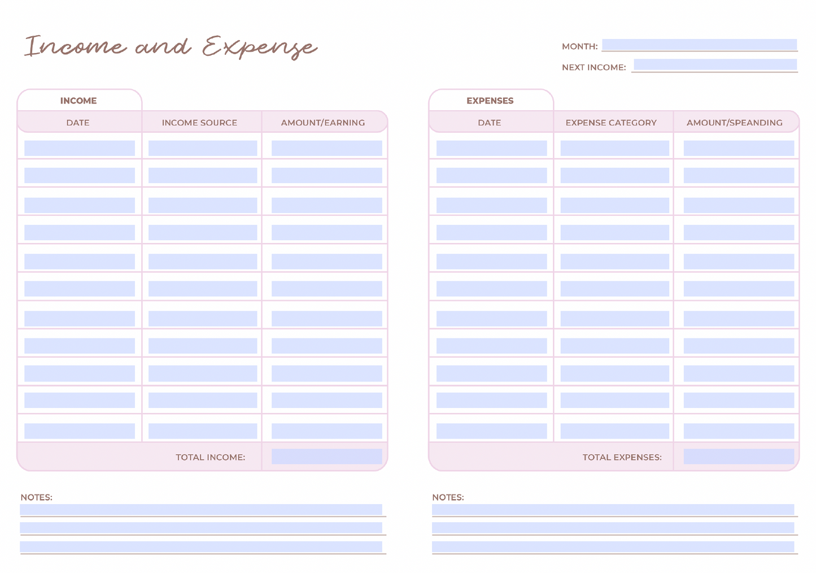Focus third-row Income Source field
The height and width of the screenshot is (573, 816).
(203, 205)
